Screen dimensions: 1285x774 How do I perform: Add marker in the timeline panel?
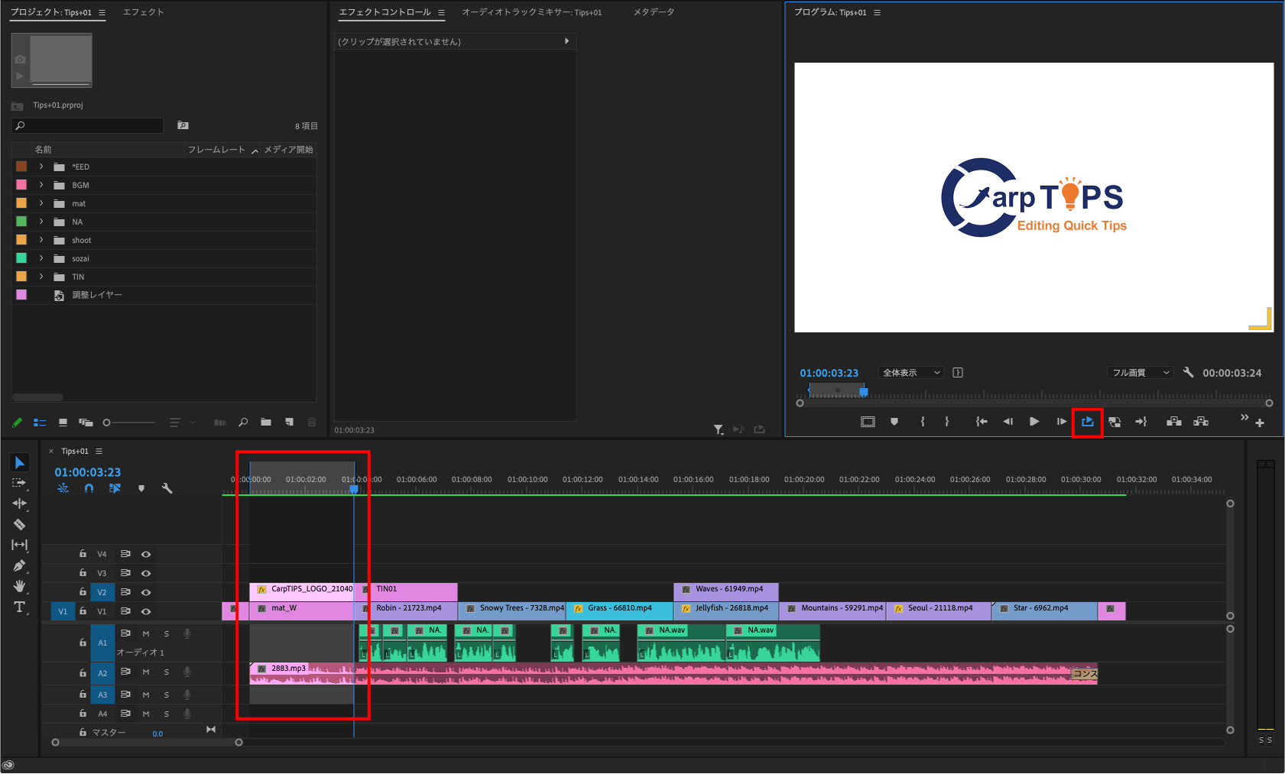click(141, 488)
